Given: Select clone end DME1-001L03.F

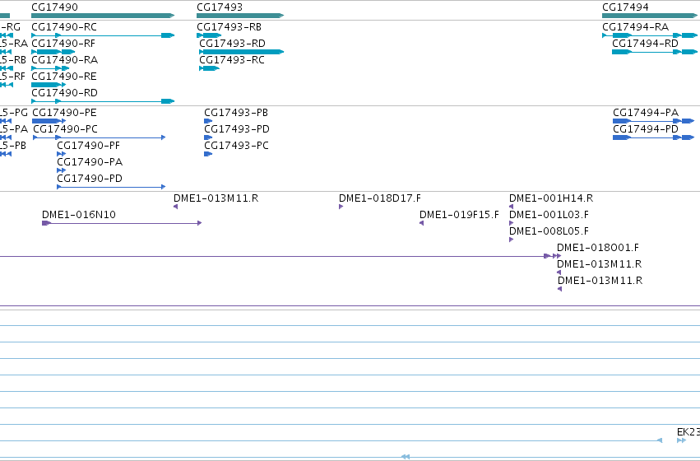Looking at the screenshot, I should click(x=549, y=215).
